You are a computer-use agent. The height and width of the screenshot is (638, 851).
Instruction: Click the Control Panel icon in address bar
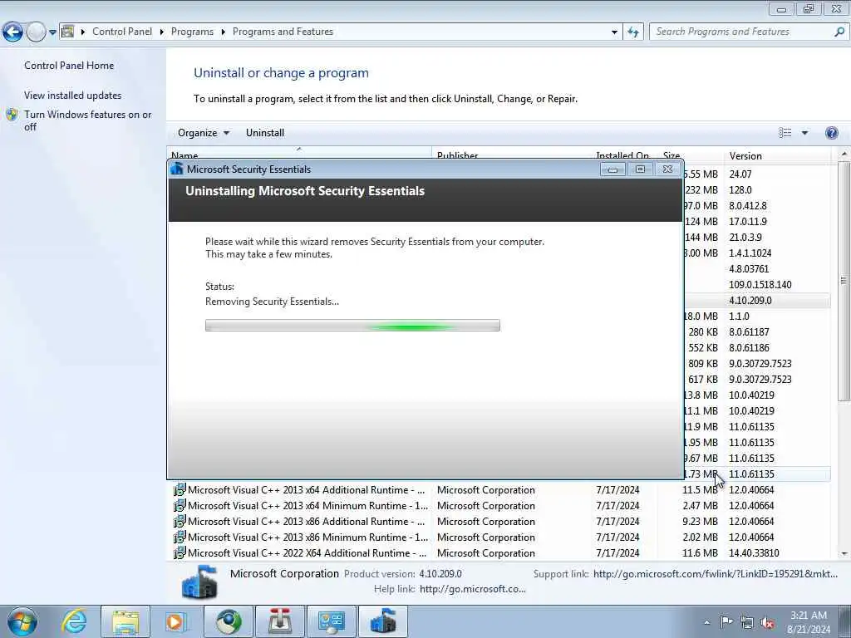pos(68,32)
